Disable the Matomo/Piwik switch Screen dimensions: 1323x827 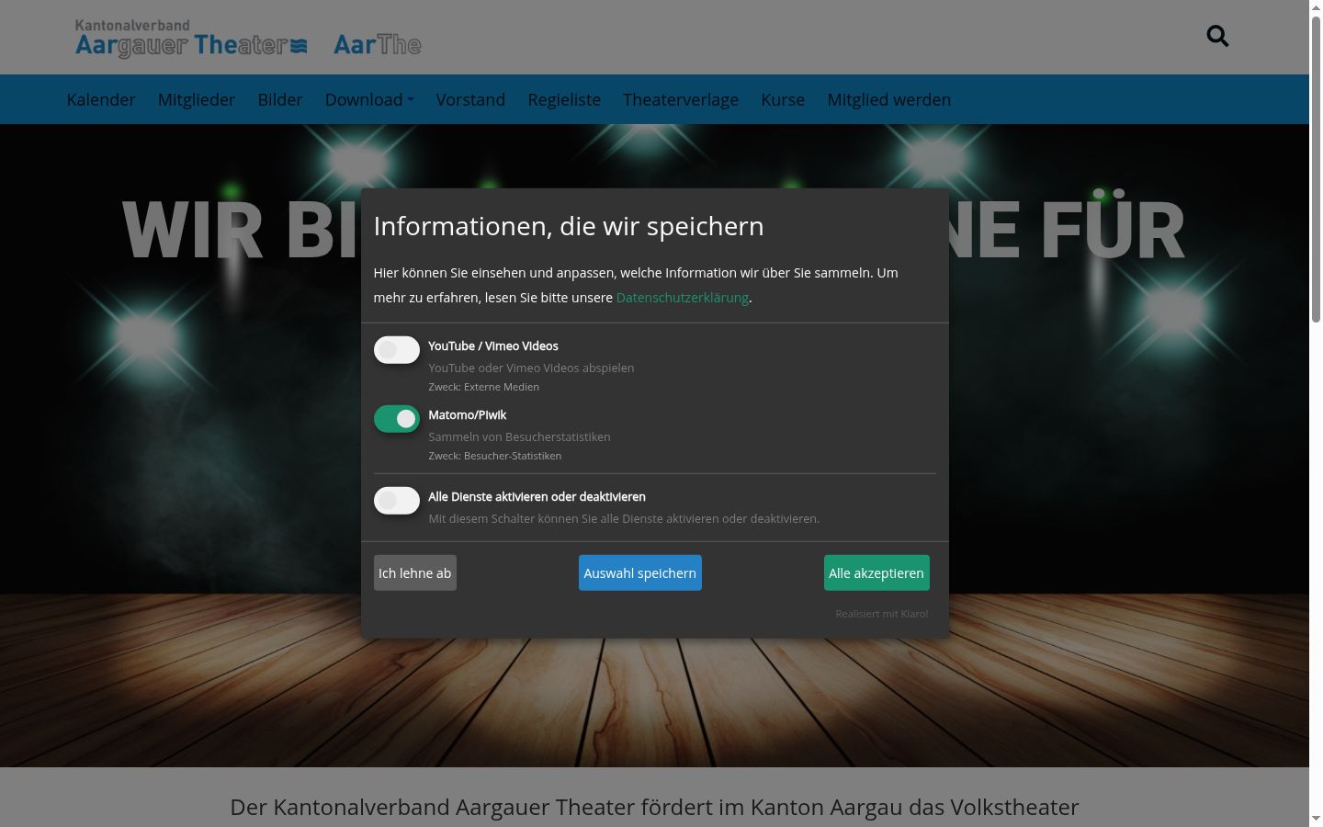tap(397, 419)
